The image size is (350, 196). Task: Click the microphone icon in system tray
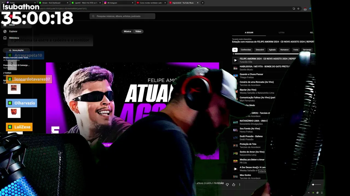[322, 193]
